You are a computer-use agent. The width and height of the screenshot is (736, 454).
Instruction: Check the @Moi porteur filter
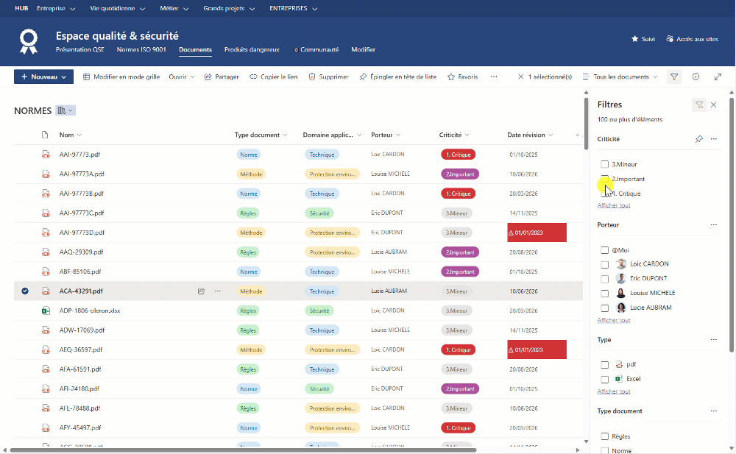pos(604,250)
